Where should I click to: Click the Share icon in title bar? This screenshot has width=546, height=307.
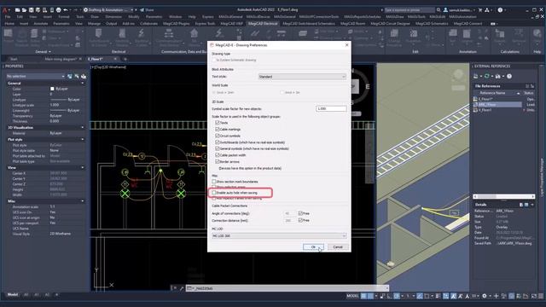pos(142,10)
